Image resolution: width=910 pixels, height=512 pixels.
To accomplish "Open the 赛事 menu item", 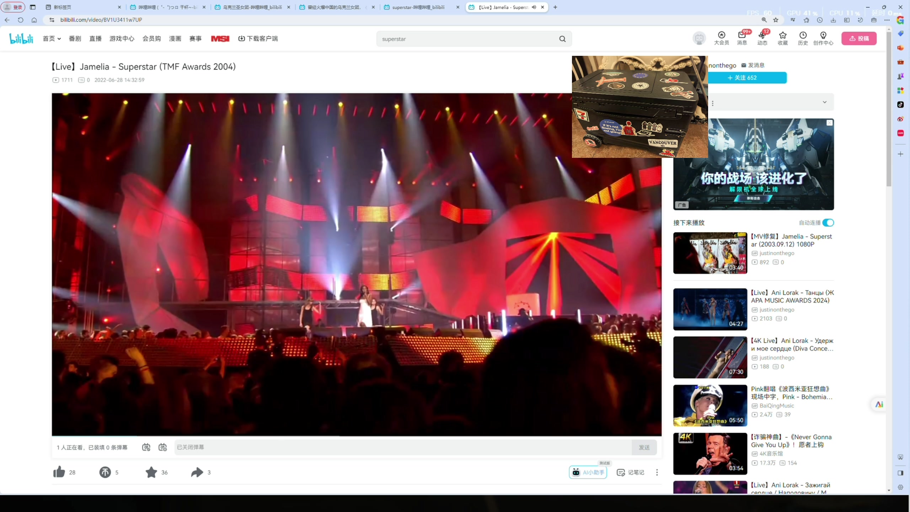I will [195, 38].
